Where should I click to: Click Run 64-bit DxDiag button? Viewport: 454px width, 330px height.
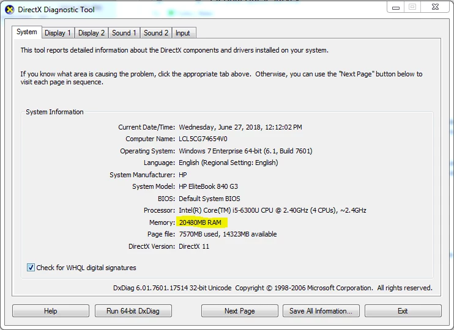133,311
